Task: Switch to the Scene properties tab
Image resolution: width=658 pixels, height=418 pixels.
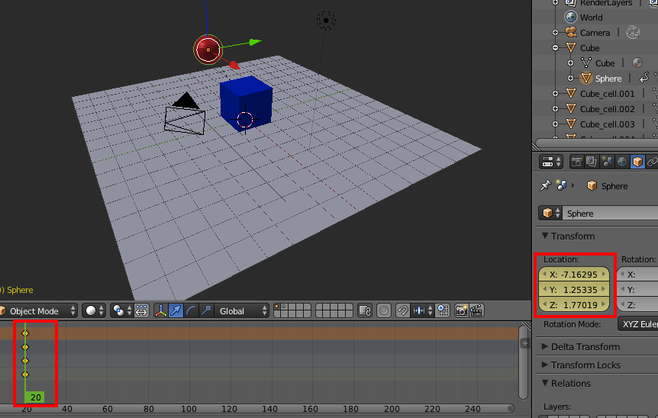Action: pos(607,162)
